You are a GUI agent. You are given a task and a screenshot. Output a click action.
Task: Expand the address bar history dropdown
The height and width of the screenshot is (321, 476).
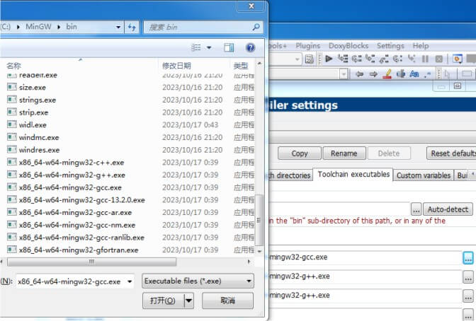tap(118, 28)
